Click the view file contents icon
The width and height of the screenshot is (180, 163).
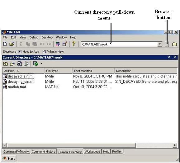[26, 64]
